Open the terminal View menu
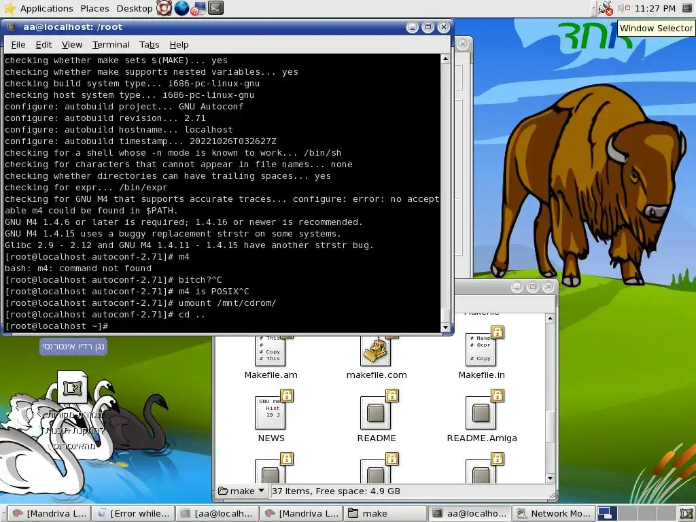This screenshot has width=696, height=522. click(72, 44)
